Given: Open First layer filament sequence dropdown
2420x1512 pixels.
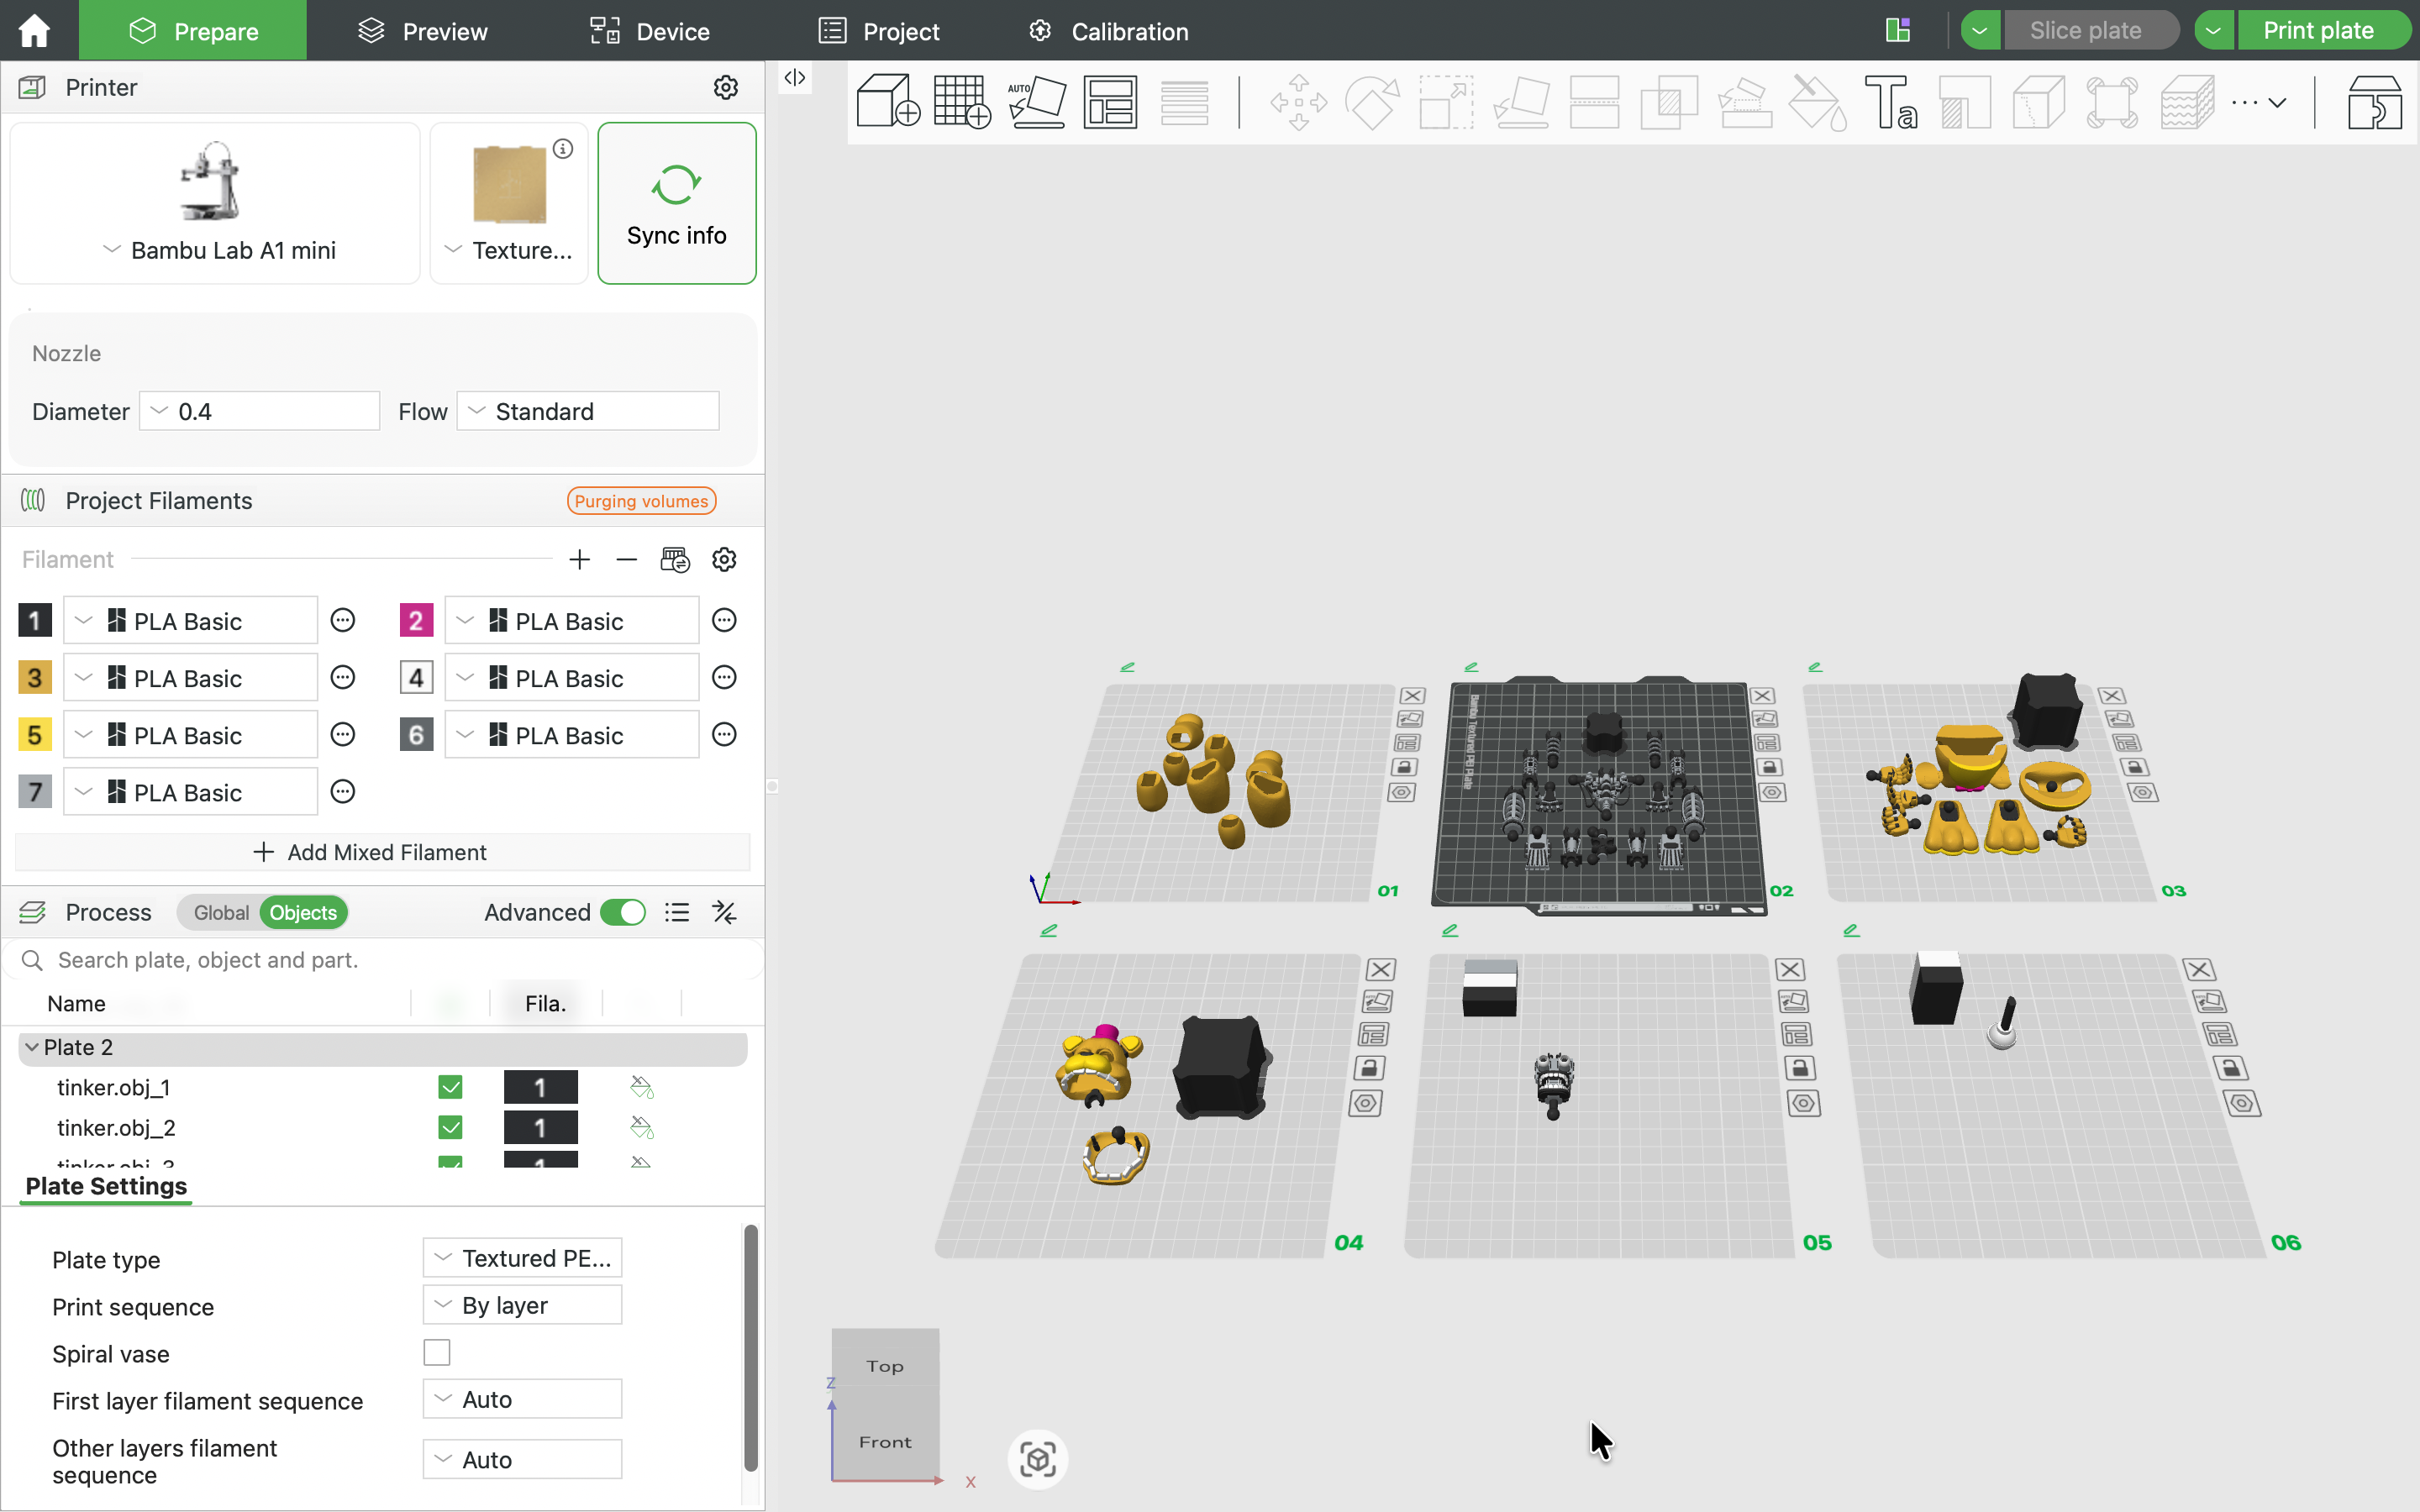Looking at the screenshot, I should coord(522,1399).
